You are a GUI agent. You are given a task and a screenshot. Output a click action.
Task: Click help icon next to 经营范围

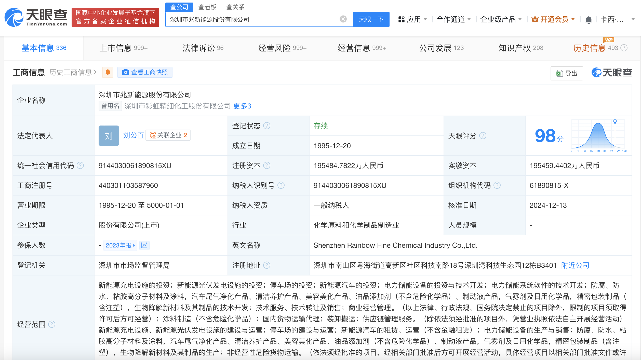tap(52, 324)
